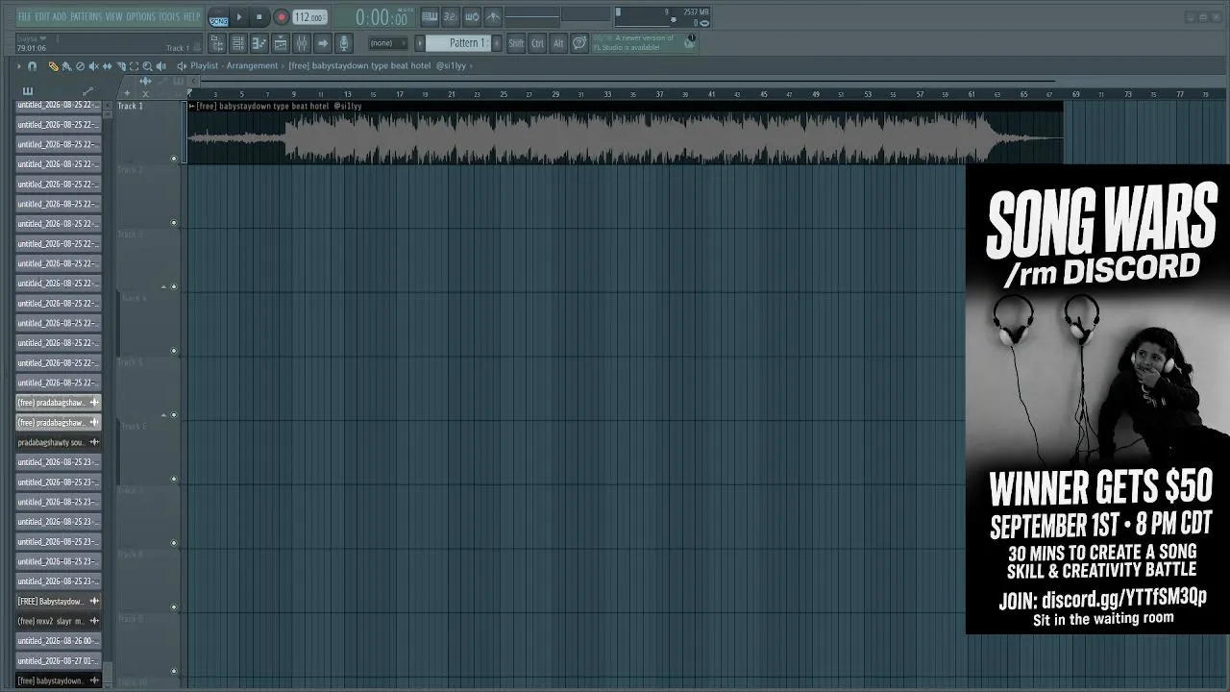
Task: Open the HELP menu
Action: point(192,16)
